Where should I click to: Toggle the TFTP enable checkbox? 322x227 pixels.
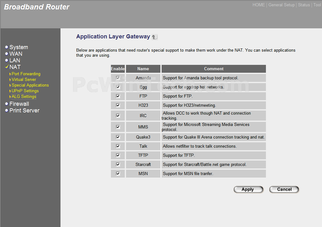pos(118,155)
